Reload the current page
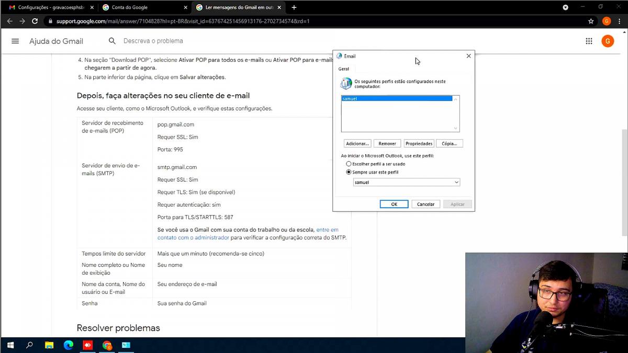 pos(35,21)
